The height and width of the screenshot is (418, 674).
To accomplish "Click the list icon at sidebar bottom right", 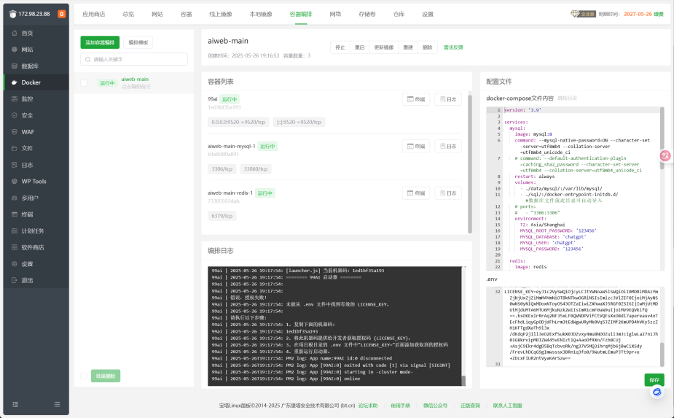I will point(57,404).
